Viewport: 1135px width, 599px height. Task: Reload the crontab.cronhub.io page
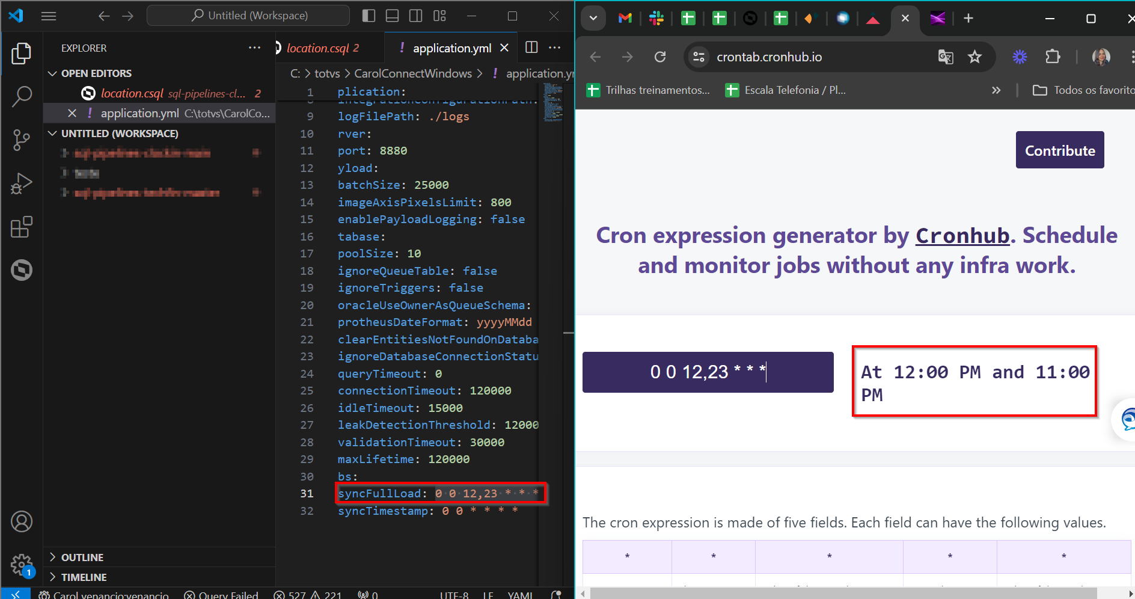pyautogui.click(x=660, y=57)
